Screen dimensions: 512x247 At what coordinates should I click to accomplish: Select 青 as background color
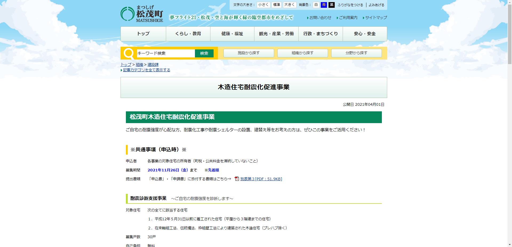pyautogui.click(x=323, y=5)
